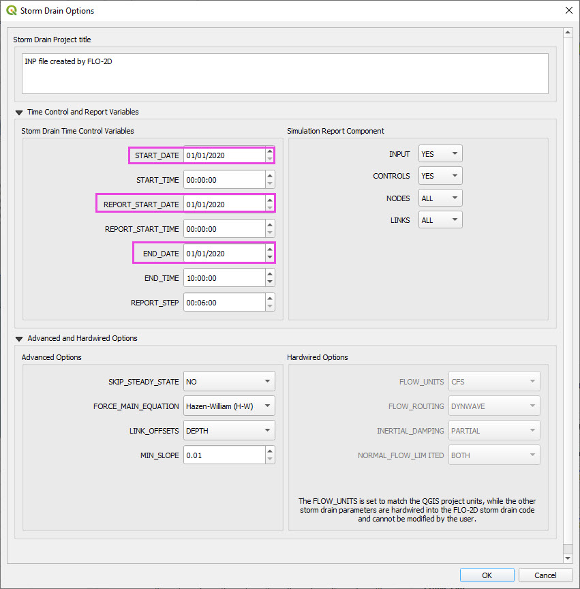Viewport: 580px width, 589px height.
Task: Open the LINKS dropdown set to ALL
Action: [x=440, y=220]
